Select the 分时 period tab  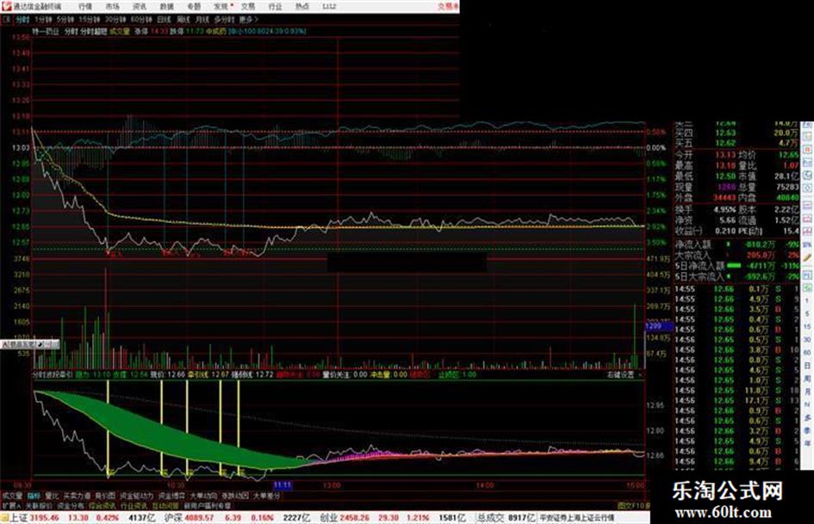coord(22,20)
